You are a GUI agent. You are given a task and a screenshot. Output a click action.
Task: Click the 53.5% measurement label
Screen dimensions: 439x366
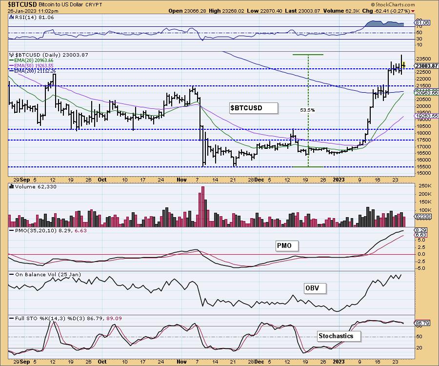pos(307,110)
